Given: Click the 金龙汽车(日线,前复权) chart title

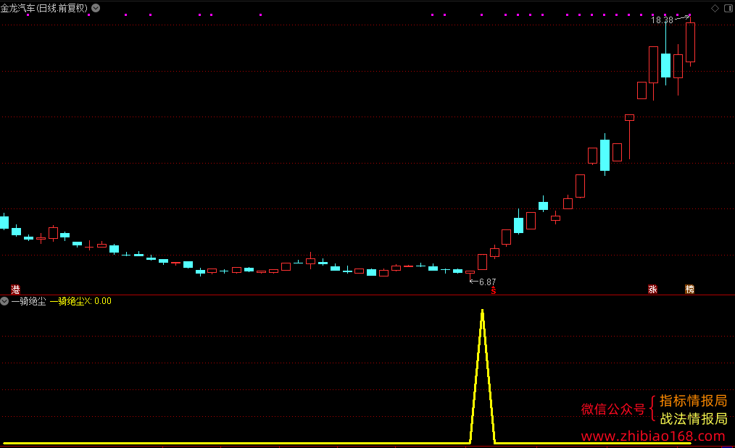Looking at the screenshot, I should tap(44, 8).
